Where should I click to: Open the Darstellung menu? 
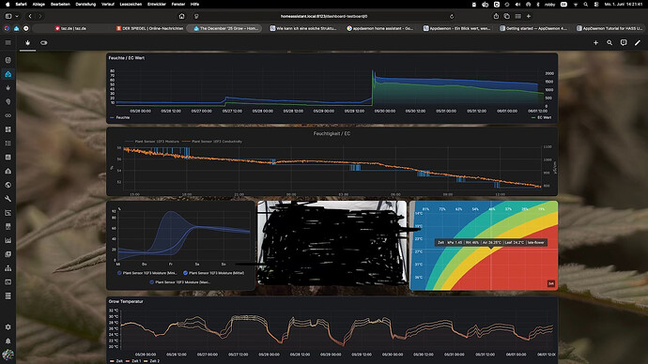point(85,4)
